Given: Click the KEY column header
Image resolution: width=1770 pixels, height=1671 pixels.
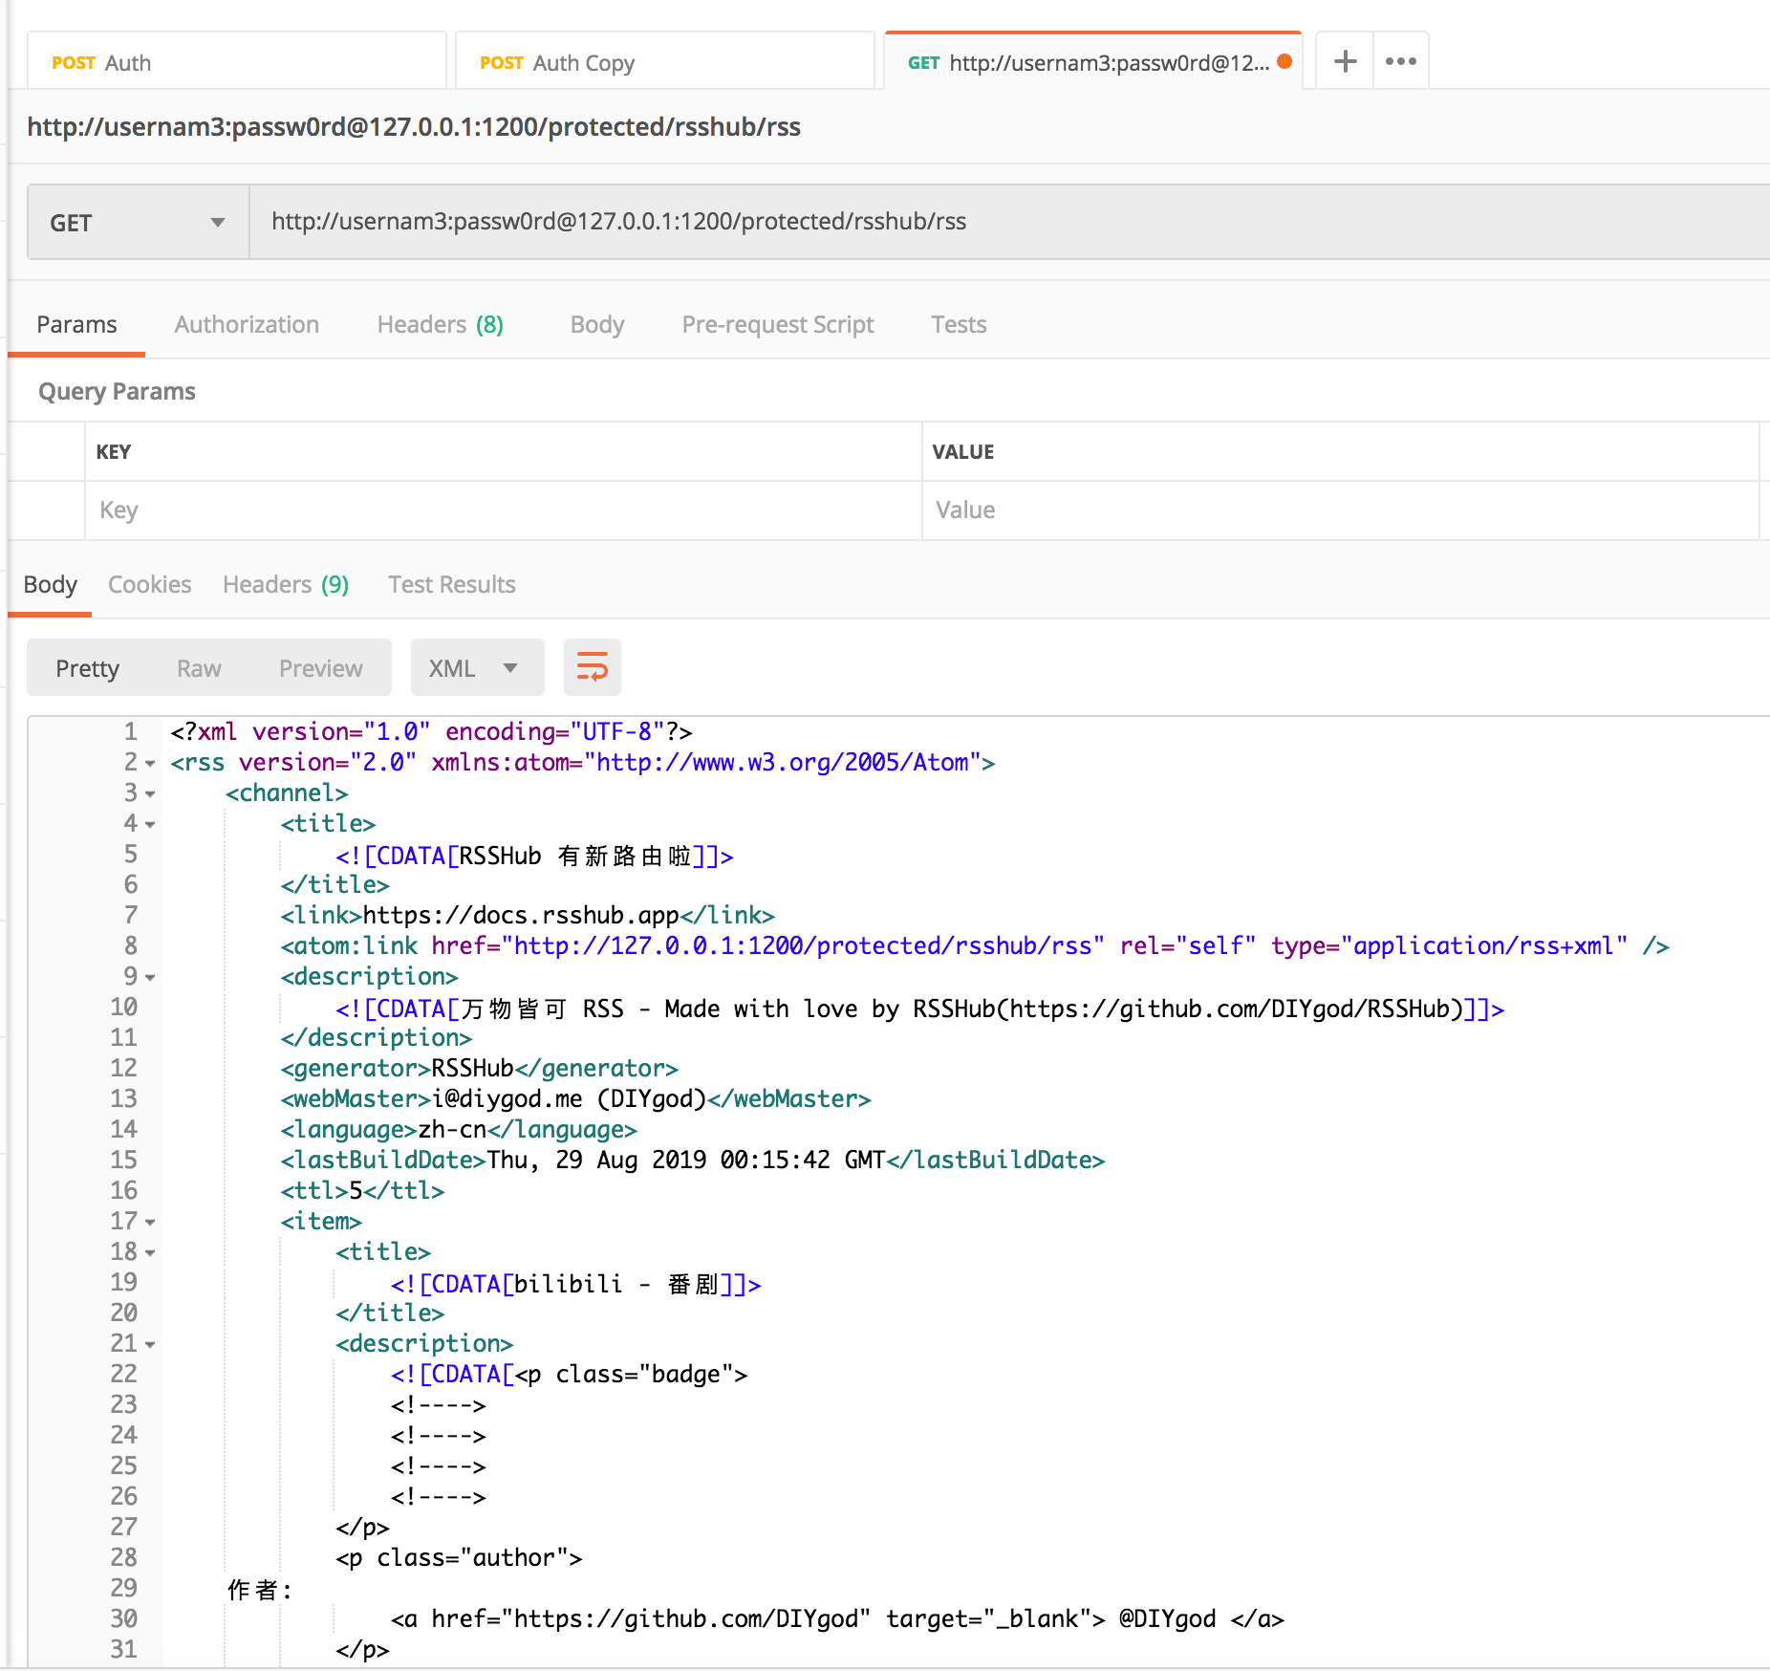Looking at the screenshot, I should [114, 452].
